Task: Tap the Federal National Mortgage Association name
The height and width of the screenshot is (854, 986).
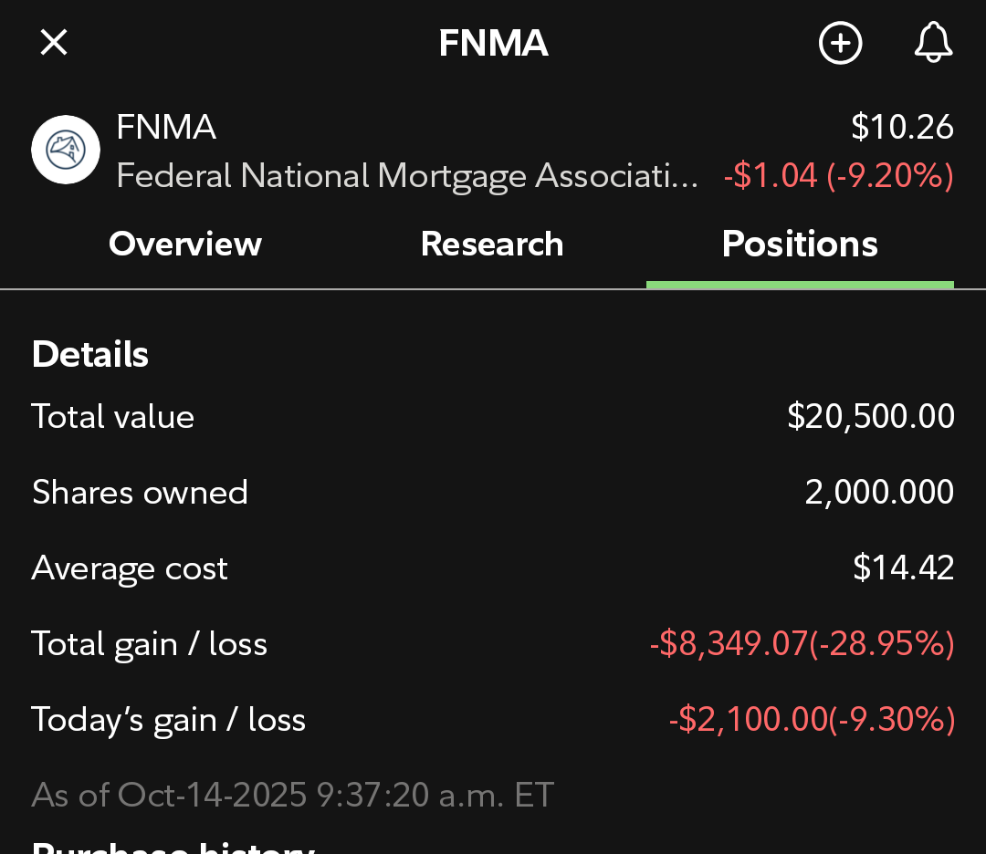Action: pos(407,175)
